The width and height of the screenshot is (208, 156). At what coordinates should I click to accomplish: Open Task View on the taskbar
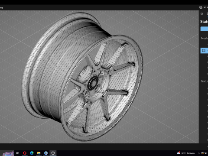click(x=17, y=153)
